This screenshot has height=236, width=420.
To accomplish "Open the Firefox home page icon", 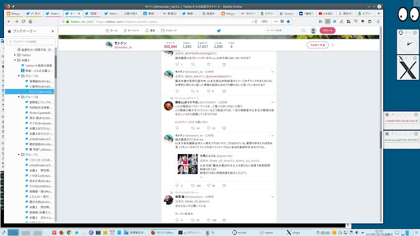I will pos(31,22).
